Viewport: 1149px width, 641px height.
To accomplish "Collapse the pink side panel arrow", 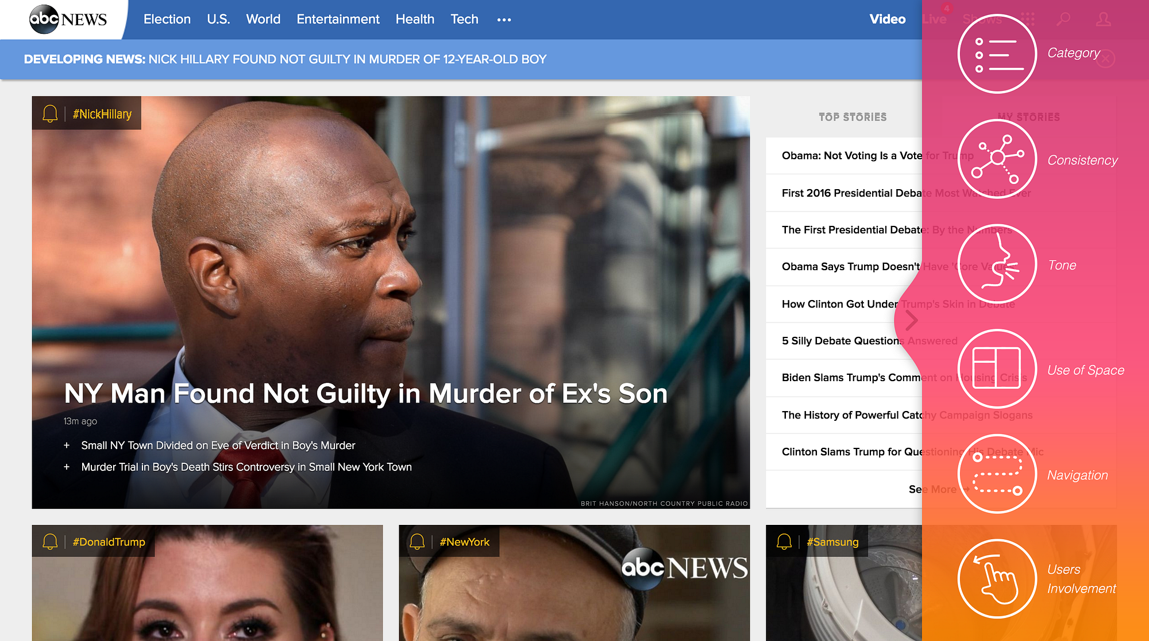I will point(911,320).
